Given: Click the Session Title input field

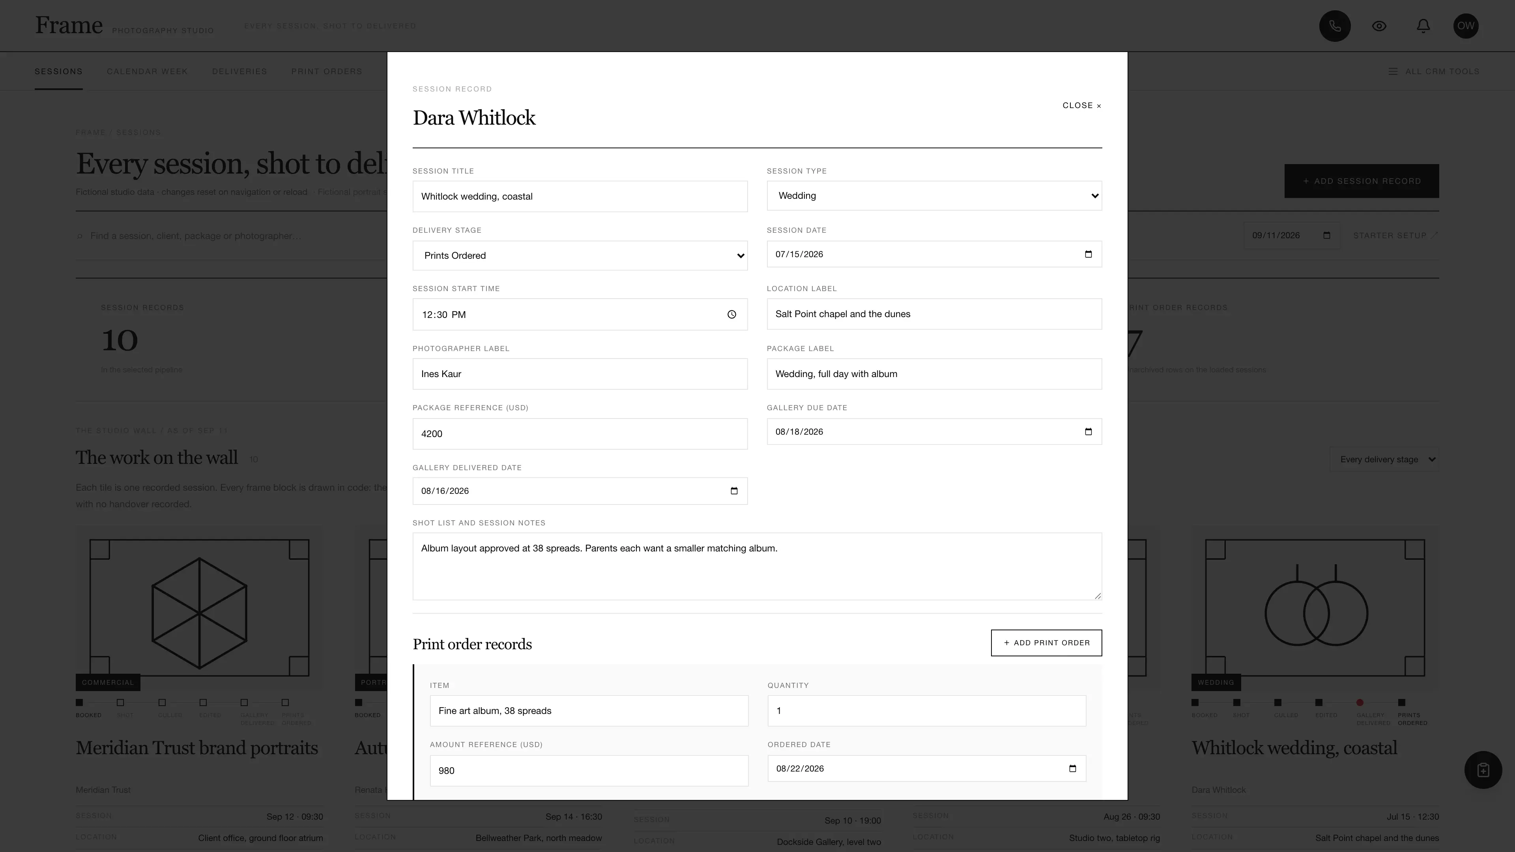Looking at the screenshot, I should tap(580, 196).
